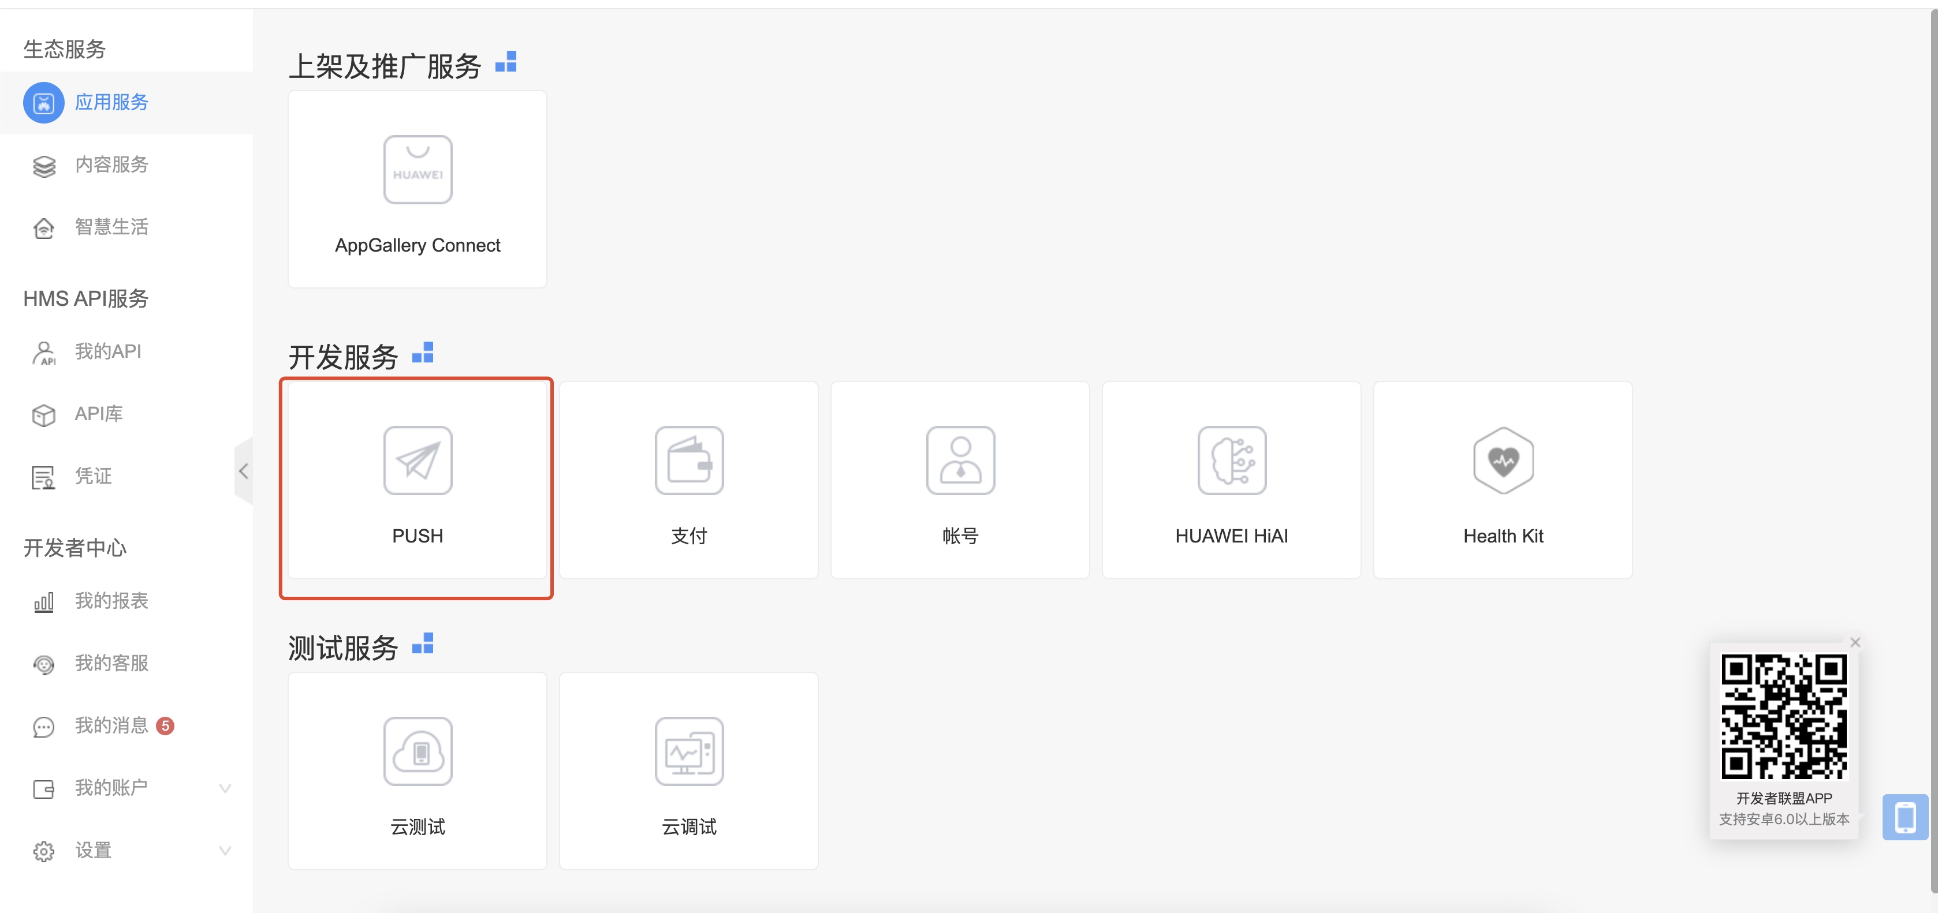This screenshot has height=913, width=1938.
Task: Open the Health Kit heart icon
Action: point(1503,461)
